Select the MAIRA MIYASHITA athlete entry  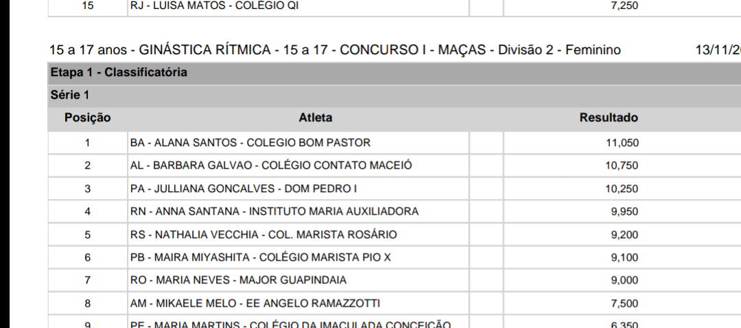[x=260, y=257]
